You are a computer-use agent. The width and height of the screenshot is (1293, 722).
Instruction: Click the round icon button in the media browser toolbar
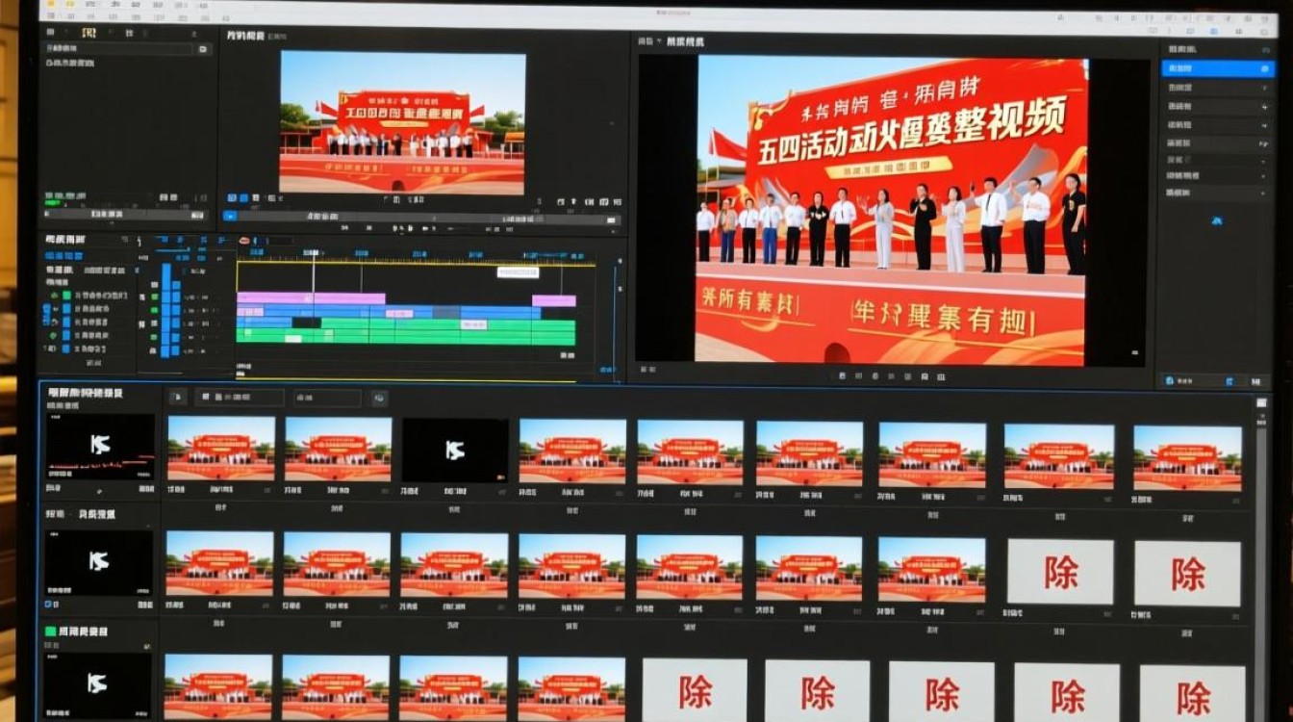pyautogui.click(x=379, y=398)
